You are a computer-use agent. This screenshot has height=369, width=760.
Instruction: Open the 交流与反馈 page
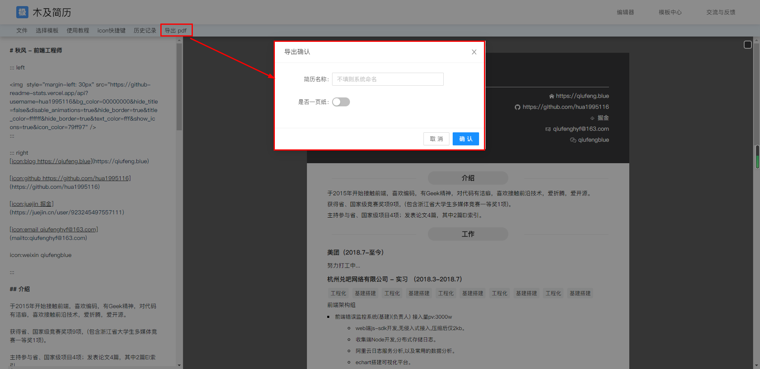721,12
